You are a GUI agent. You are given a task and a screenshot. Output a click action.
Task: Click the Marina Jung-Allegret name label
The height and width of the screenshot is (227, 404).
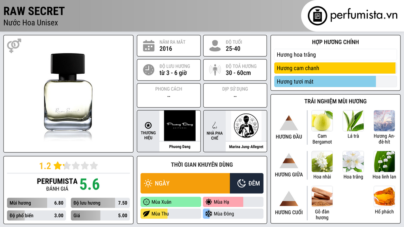point(246,147)
